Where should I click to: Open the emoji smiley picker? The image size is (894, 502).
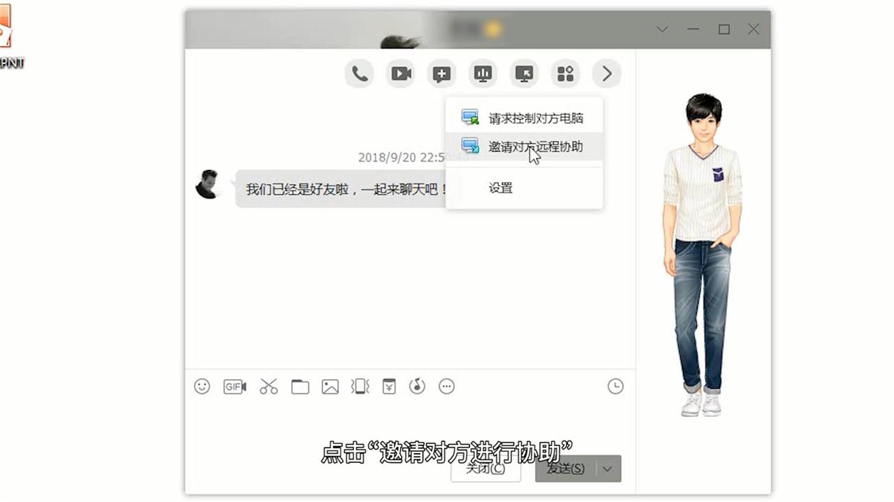[202, 386]
